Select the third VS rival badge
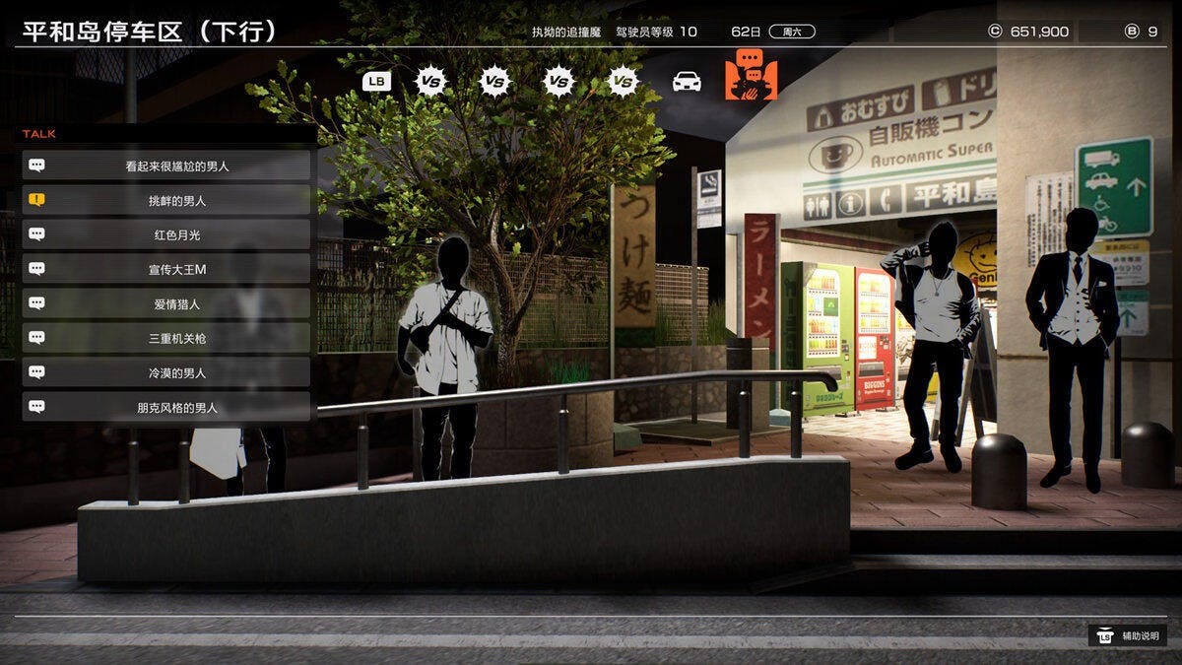1182x665 pixels. tap(558, 81)
